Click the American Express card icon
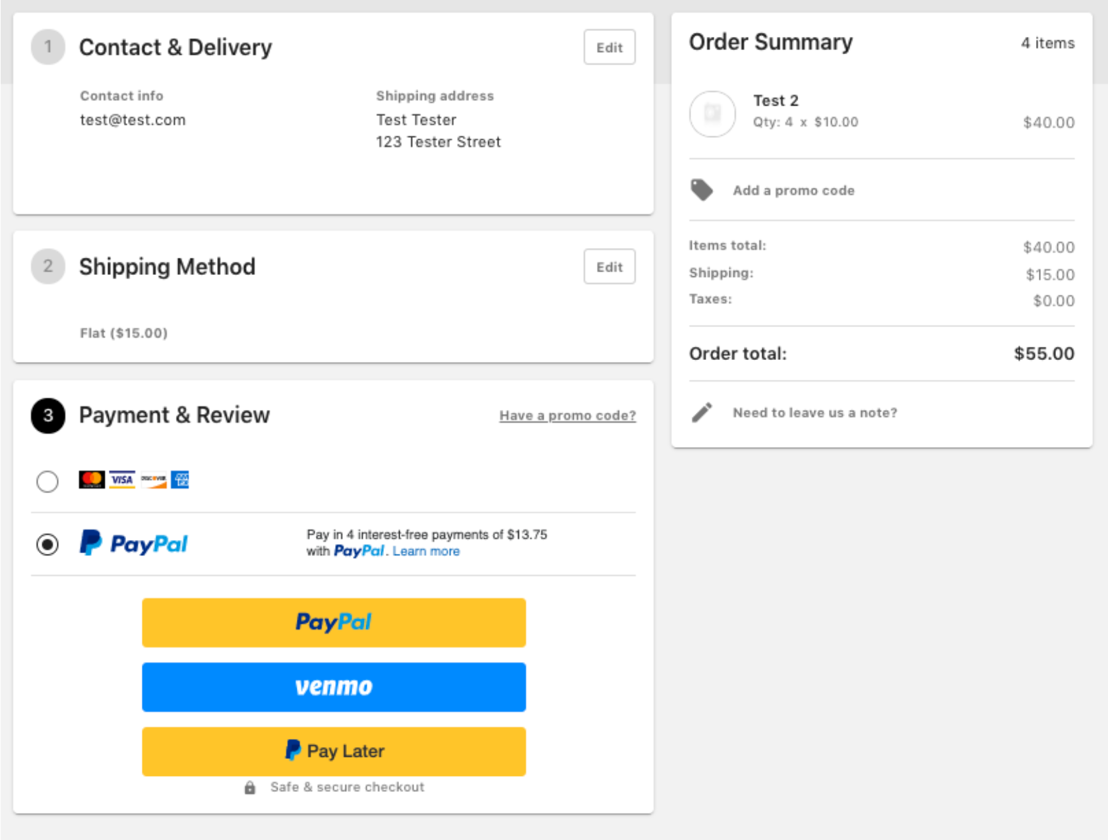This screenshot has height=840, width=1108. coord(180,479)
